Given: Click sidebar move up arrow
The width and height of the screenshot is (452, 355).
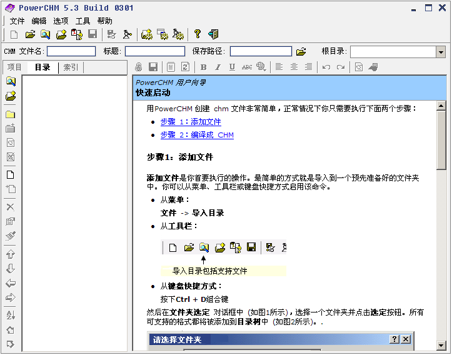Looking at the screenshot, I should point(11,254).
